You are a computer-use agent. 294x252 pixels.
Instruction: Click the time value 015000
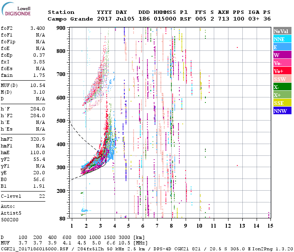click(x=165, y=19)
